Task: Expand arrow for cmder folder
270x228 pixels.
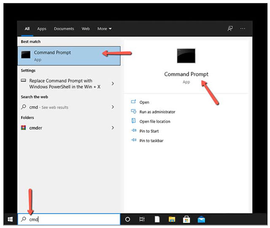Action: pos(113,128)
